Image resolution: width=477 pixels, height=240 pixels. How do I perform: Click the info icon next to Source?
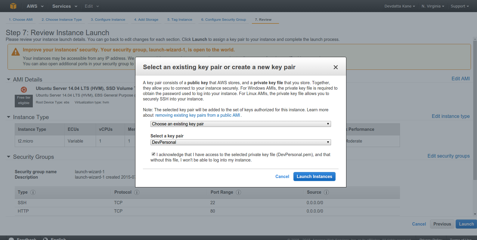[x=326, y=192]
